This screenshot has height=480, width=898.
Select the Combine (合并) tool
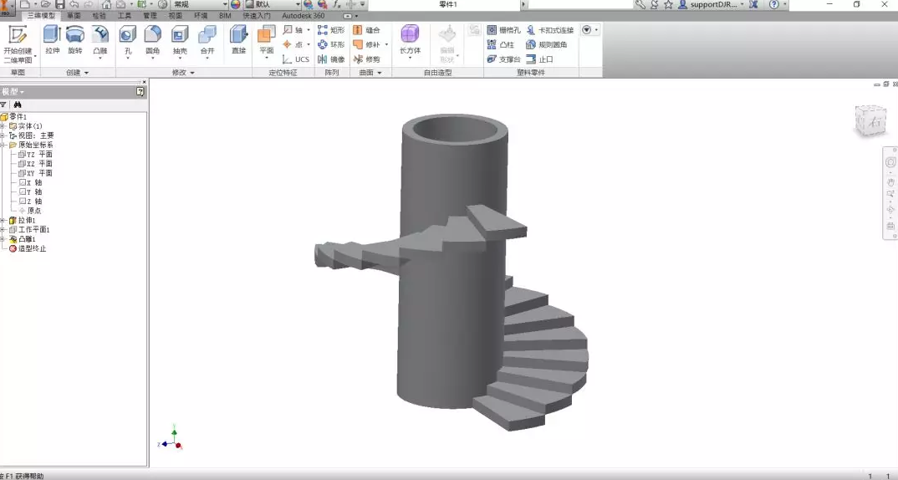207,41
